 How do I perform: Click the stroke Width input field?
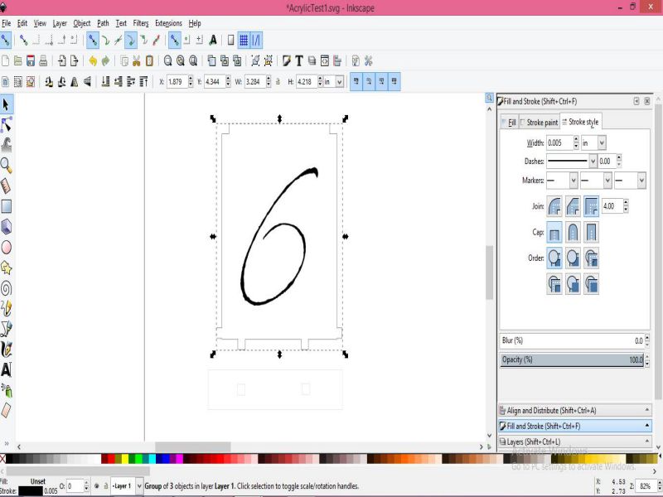pos(559,142)
